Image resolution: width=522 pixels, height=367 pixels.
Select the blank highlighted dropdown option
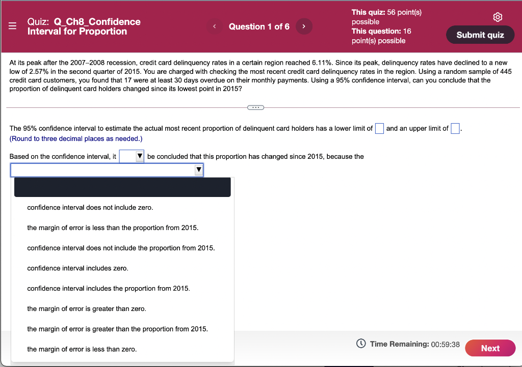(x=122, y=187)
